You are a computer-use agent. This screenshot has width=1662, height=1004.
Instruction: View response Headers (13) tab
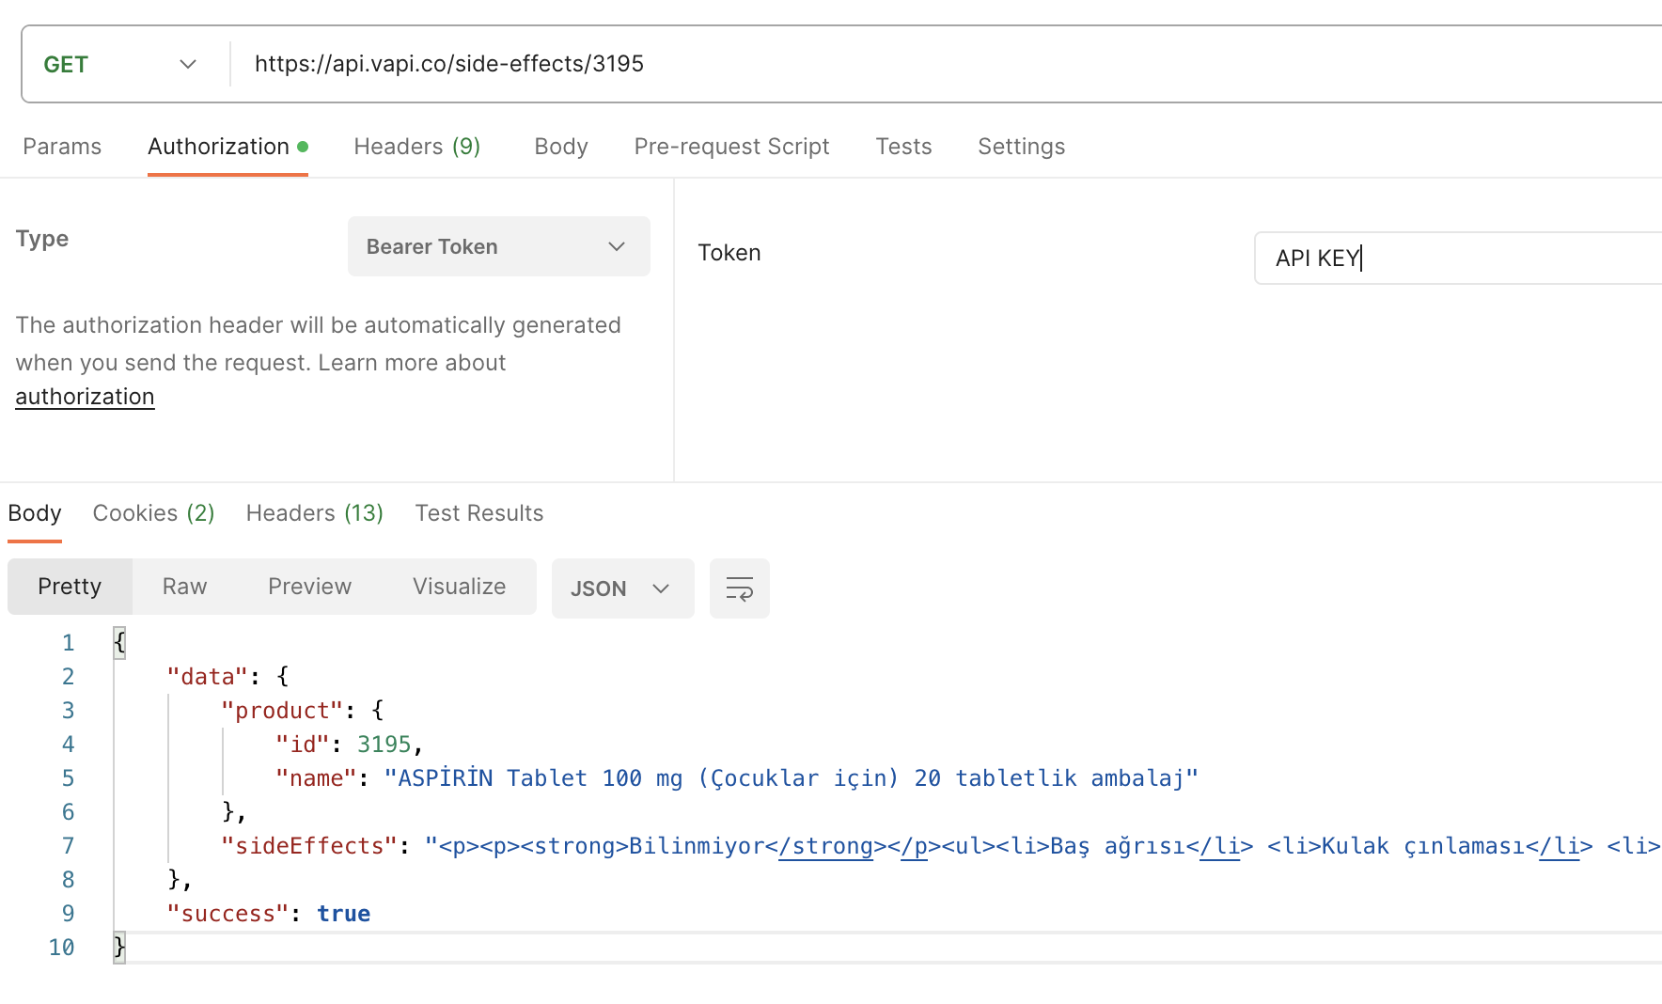coord(315,513)
